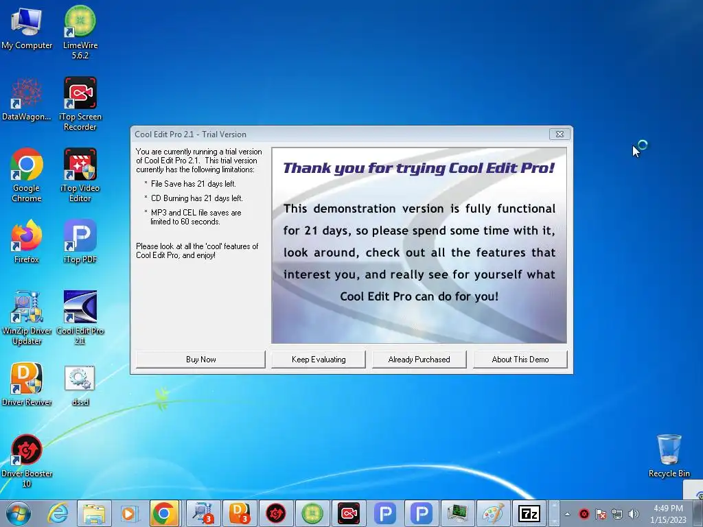Screen dimensions: 703x527
Task: Click 'MP3 and CEL file saves are' limitation text
Action: pos(196,213)
